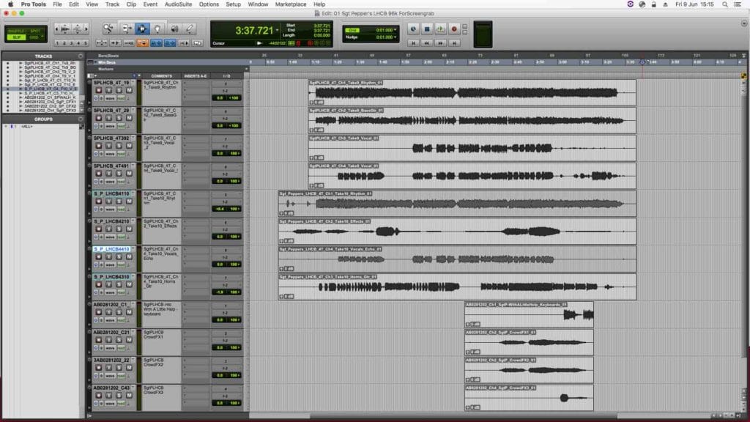Click the Inserts A-E column header
Screen dimensions: 750x422
[x=195, y=76]
